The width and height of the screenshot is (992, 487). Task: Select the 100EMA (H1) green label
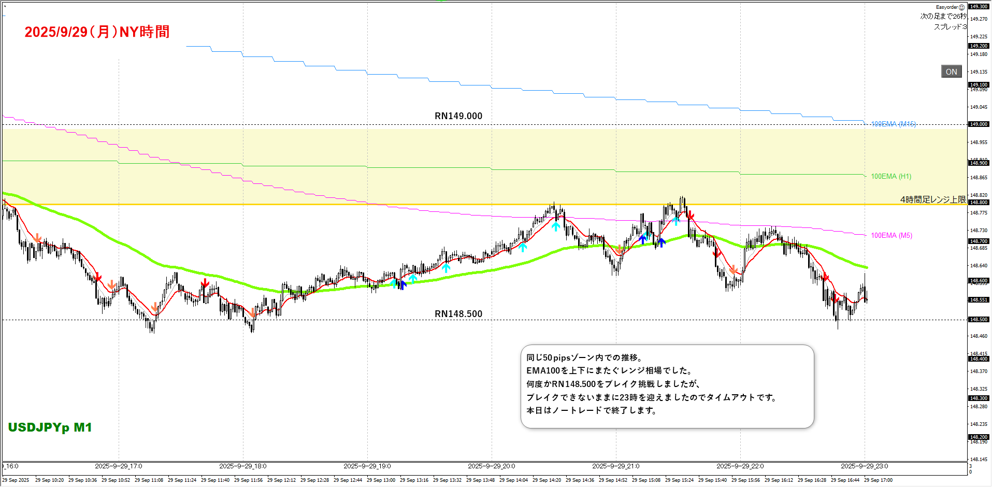click(890, 177)
